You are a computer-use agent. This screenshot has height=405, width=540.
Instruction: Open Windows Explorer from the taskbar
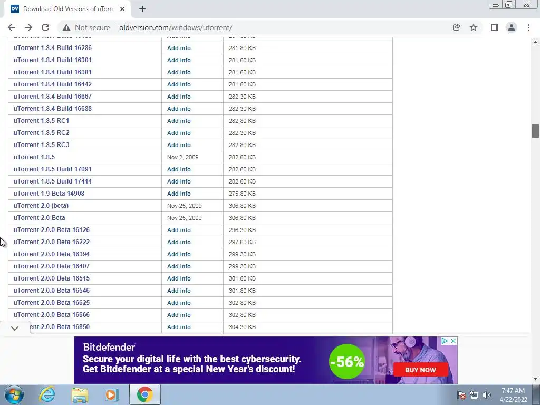tap(80, 394)
